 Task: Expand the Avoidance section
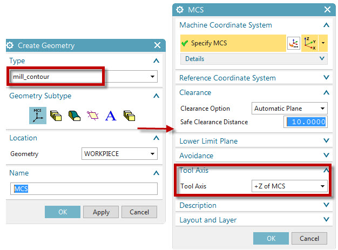click(x=326, y=155)
